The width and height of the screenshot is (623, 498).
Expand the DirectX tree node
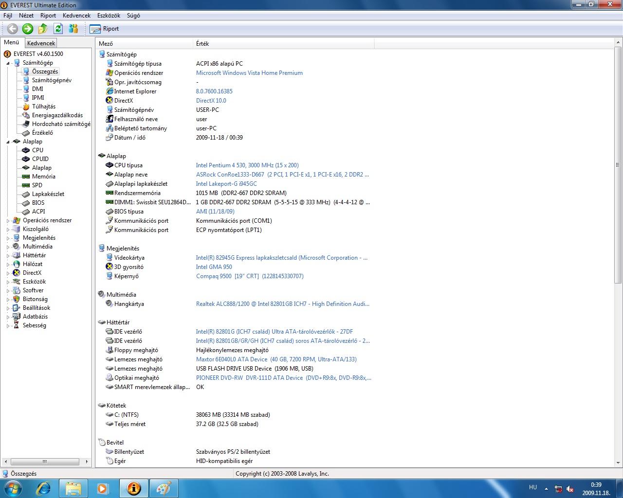[x=8, y=273]
